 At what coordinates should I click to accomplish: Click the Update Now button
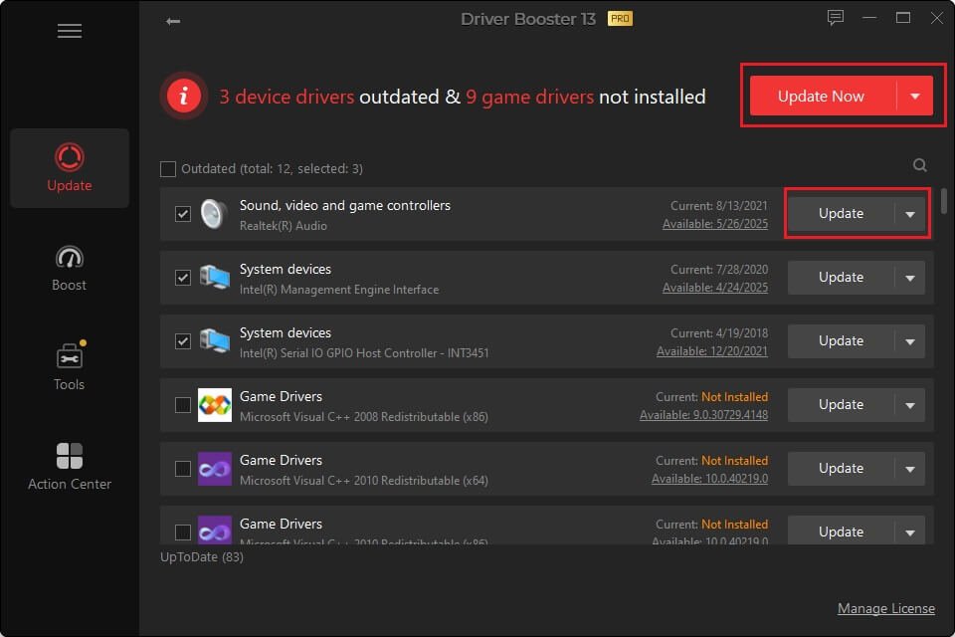[823, 96]
